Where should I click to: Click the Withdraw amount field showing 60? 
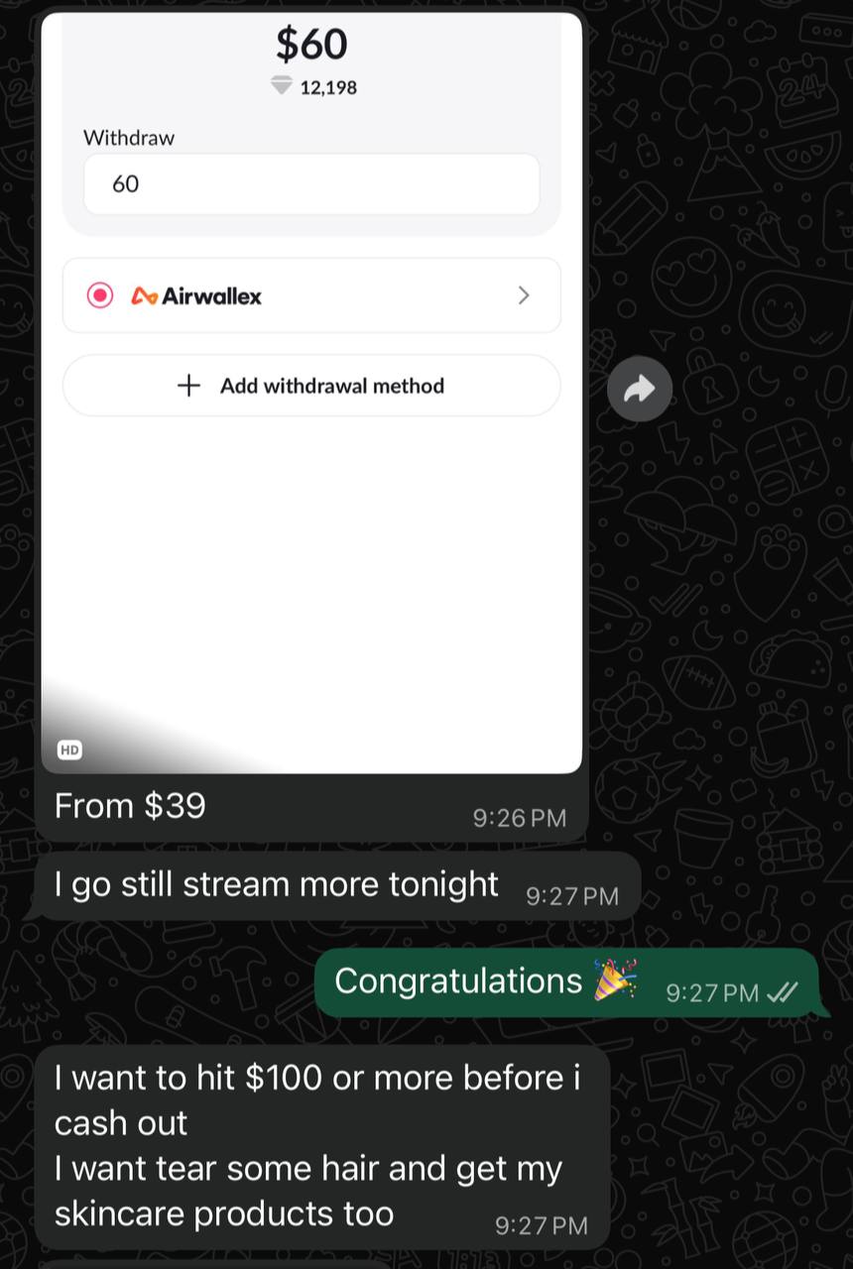pos(311,183)
